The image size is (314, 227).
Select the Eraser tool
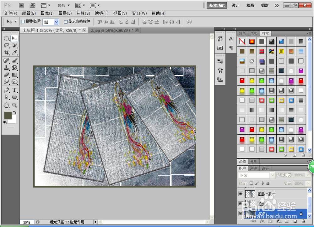coord(6,75)
